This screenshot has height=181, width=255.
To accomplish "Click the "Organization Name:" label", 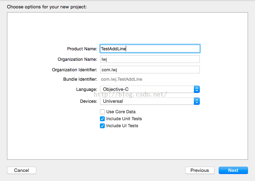I will pyautogui.click(x=78, y=59).
